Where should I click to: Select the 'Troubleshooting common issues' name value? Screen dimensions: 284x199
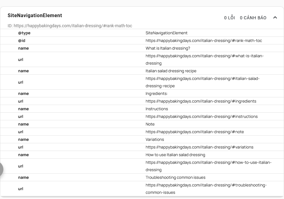[x=175, y=177]
